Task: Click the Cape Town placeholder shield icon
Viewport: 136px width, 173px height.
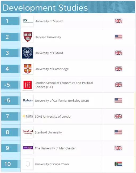Action: click(x=28, y=164)
